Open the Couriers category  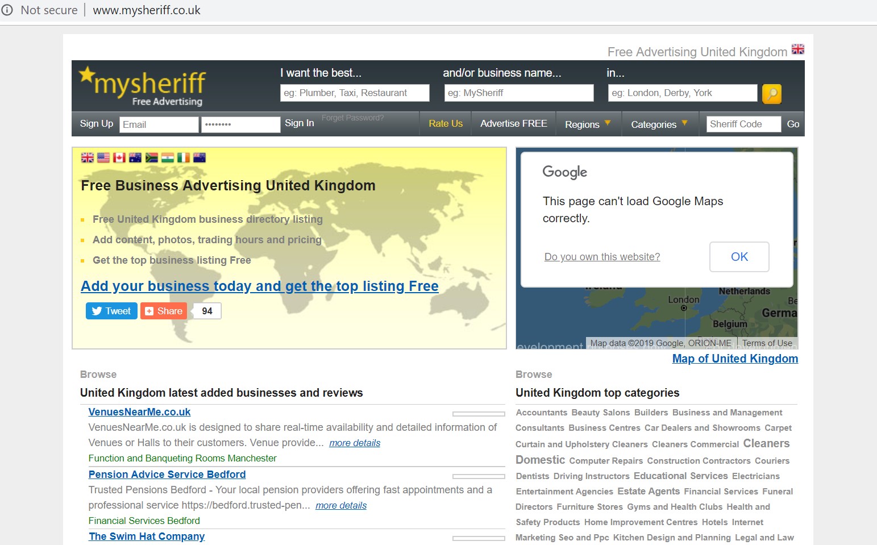772,461
